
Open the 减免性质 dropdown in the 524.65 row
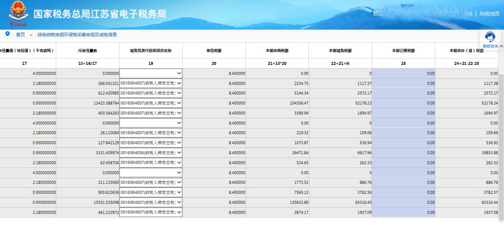coord(151,163)
